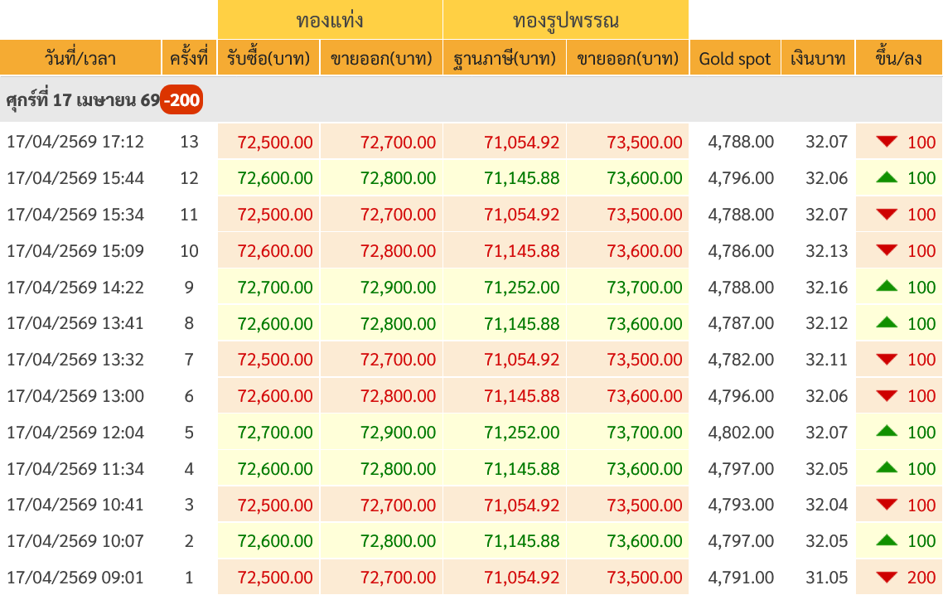The image size is (943, 595).
Task: Click Gold spot value 4,793.00
Action: point(741,504)
